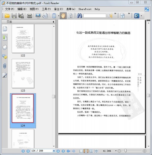
Task: Open the Pages panel sidebar icon
Action: pyautogui.click(x=5, y=29)
